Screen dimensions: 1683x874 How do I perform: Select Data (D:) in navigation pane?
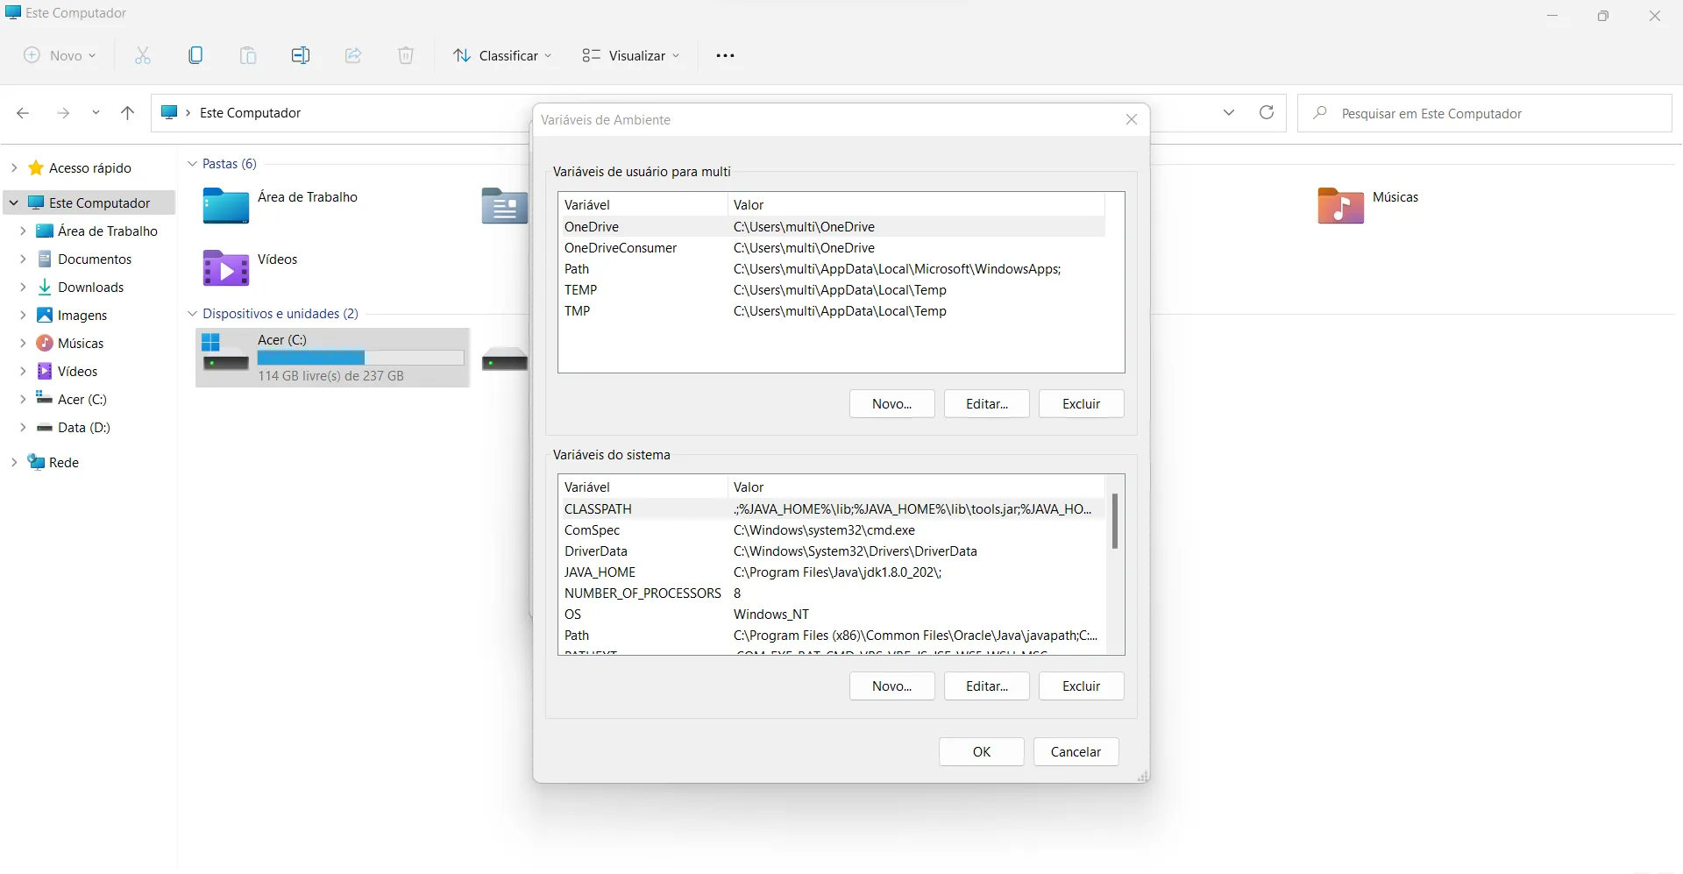tap(84, 427)
